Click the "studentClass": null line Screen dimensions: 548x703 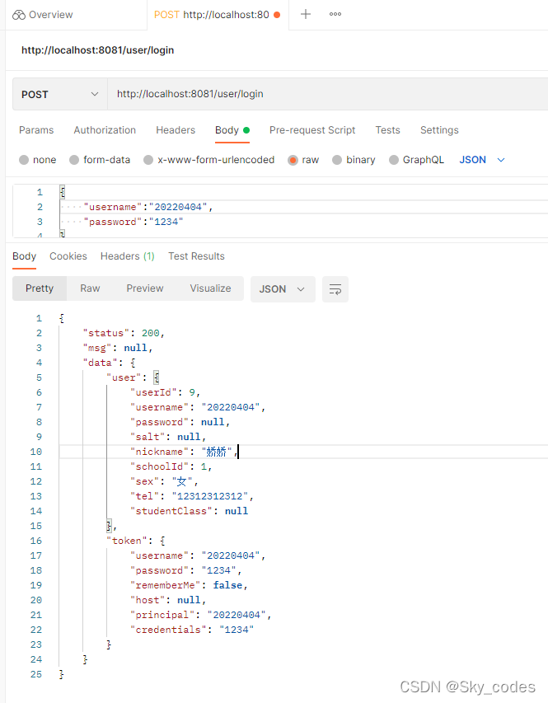189,511
